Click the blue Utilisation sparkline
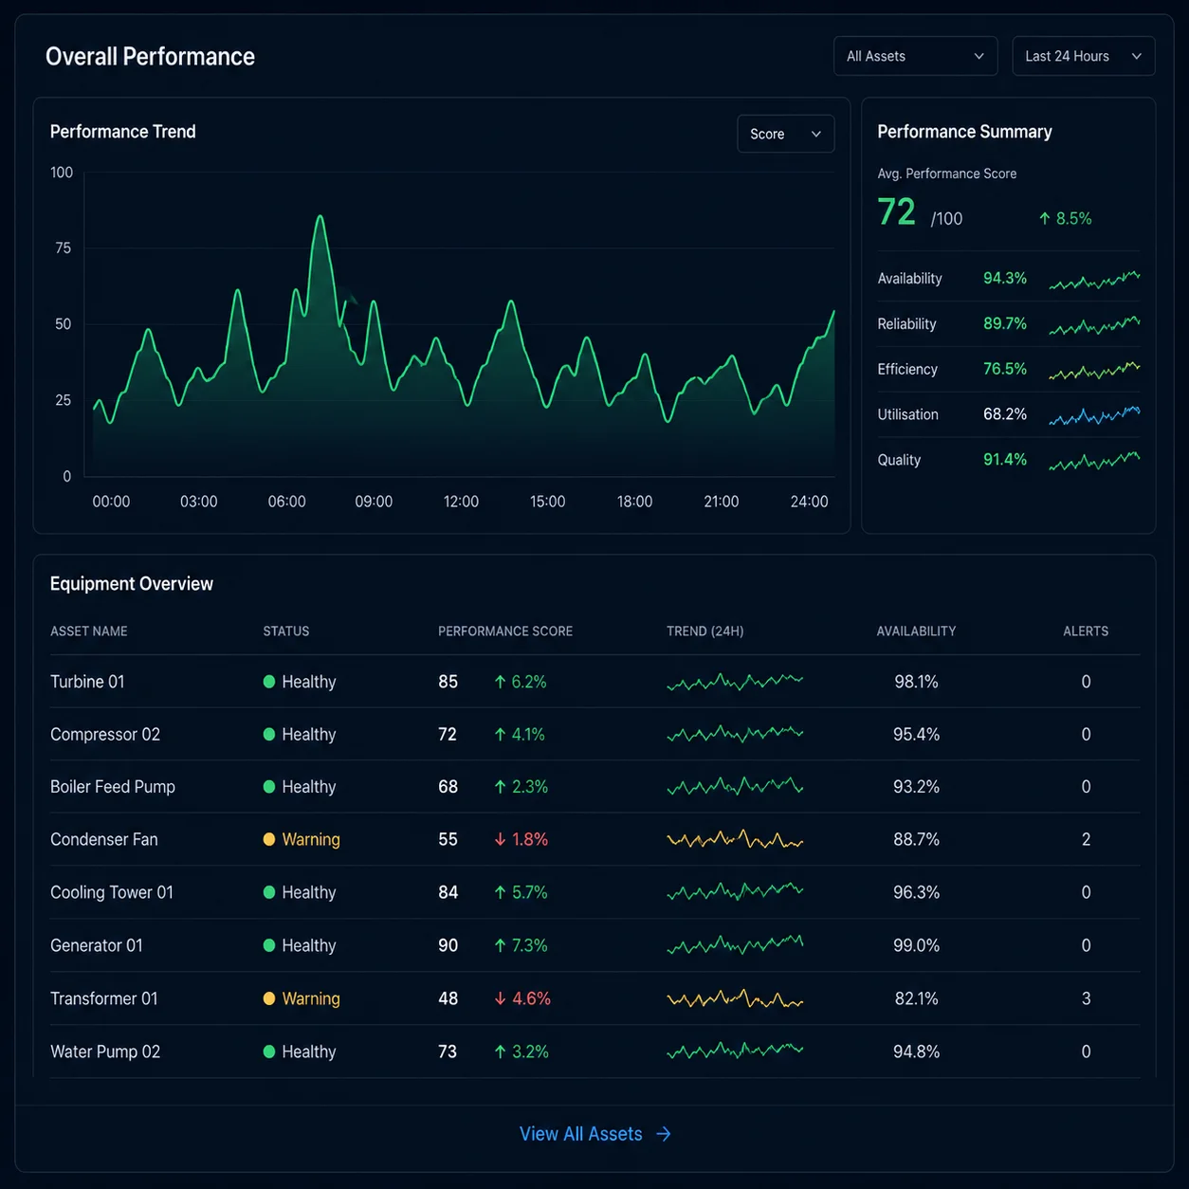This screenshot has height=1189, width=1189. pos(1094,415)
